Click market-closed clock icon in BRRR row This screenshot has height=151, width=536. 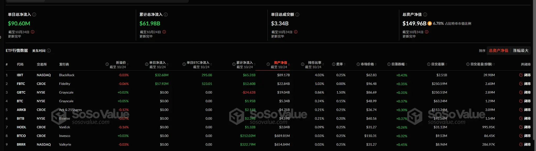click(x=521, y=144)
